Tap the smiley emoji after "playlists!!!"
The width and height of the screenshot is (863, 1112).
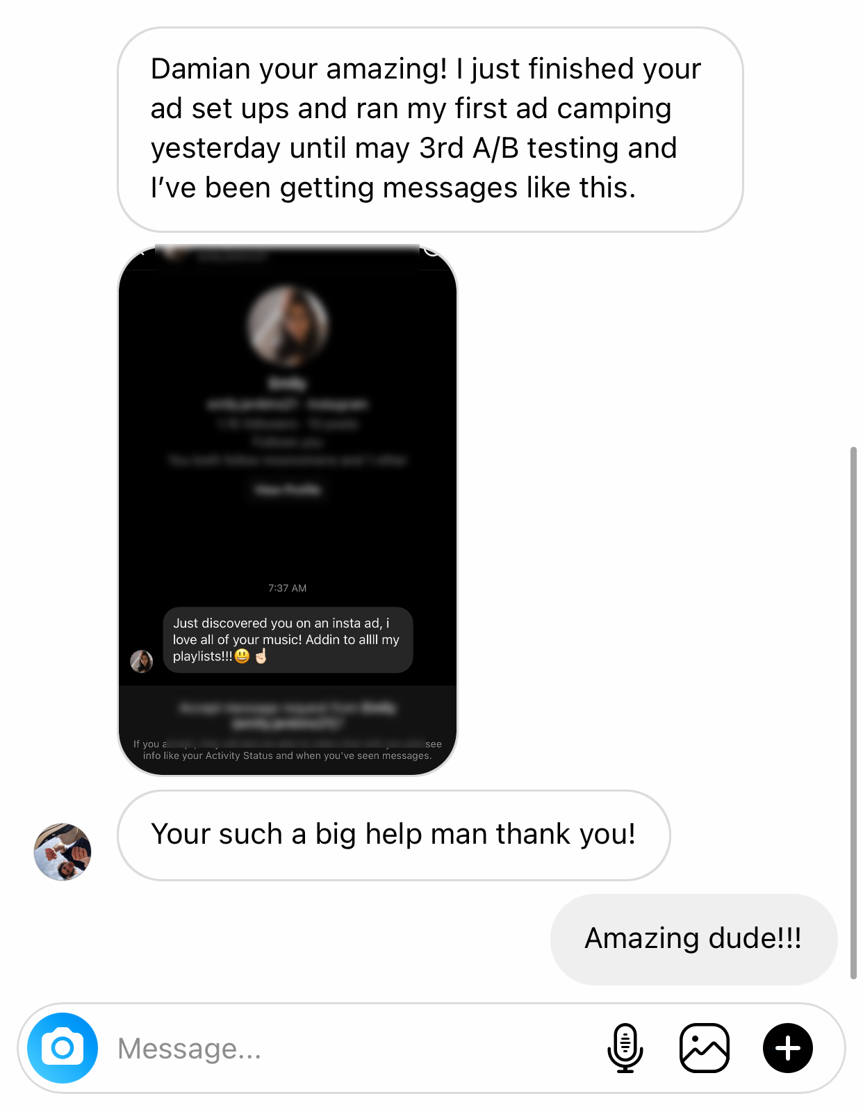pyautogui.click(x=242, y=656)
